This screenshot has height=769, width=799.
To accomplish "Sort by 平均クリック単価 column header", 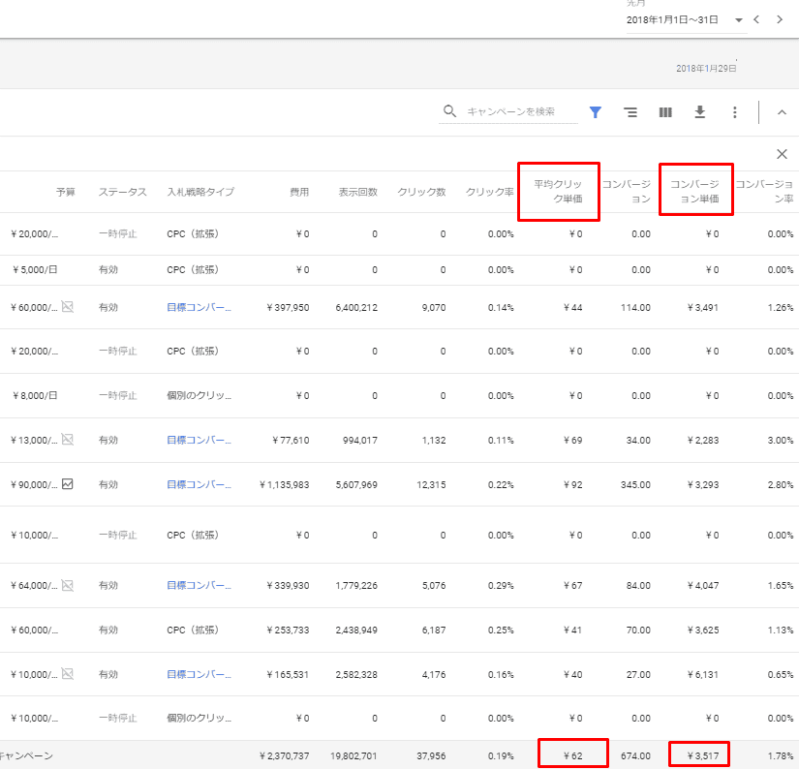I will point(558,191).
